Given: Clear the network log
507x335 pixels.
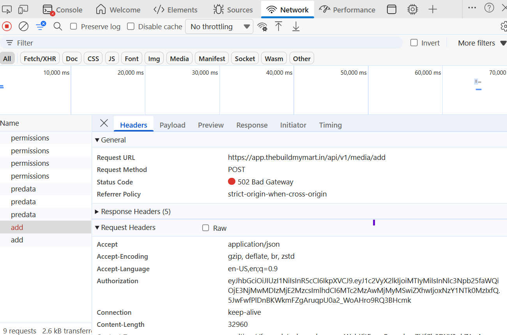Looking at the screenshot, I should coord(24,26).
